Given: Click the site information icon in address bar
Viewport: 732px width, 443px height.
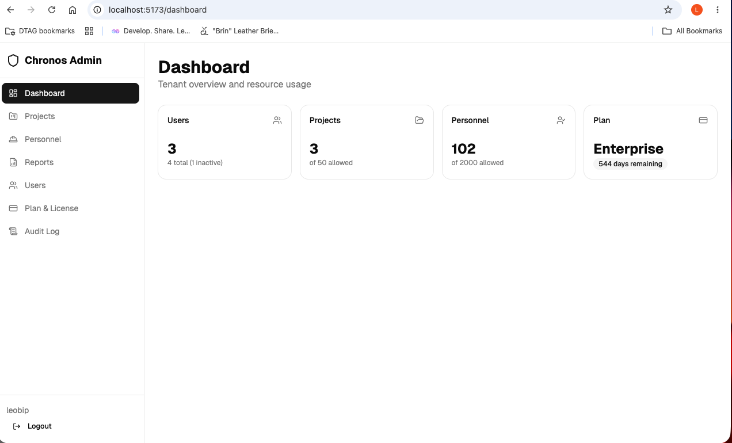Looking at the screenshot, I should tap(97, 10).
